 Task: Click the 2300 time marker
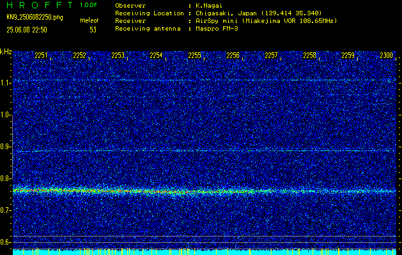(x=387, y=55)
